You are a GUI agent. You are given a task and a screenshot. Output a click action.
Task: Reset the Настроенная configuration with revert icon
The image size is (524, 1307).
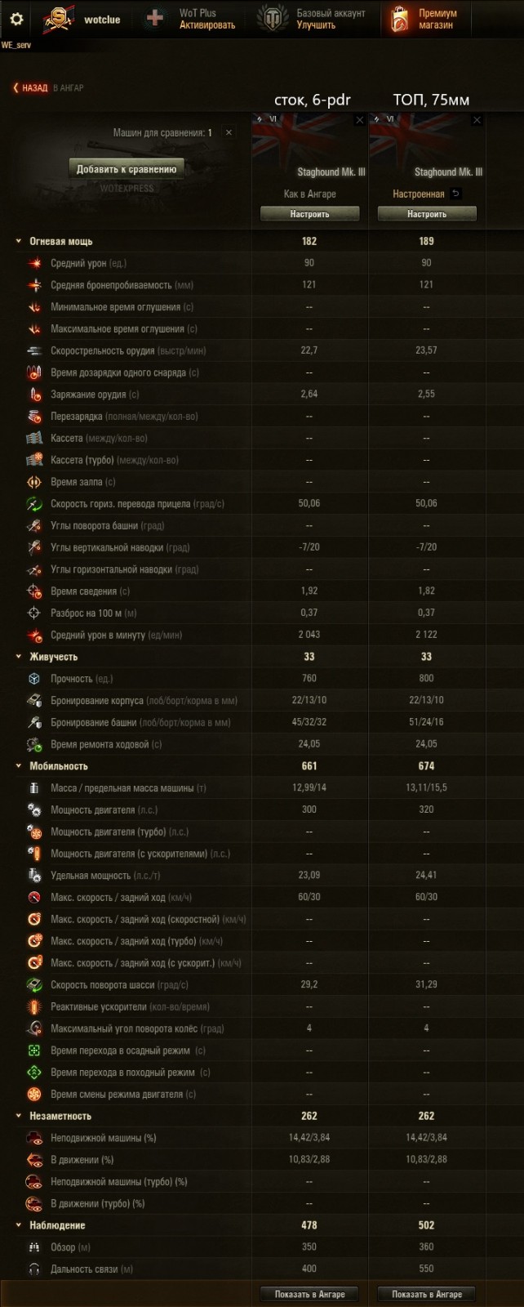click(456, 194)
